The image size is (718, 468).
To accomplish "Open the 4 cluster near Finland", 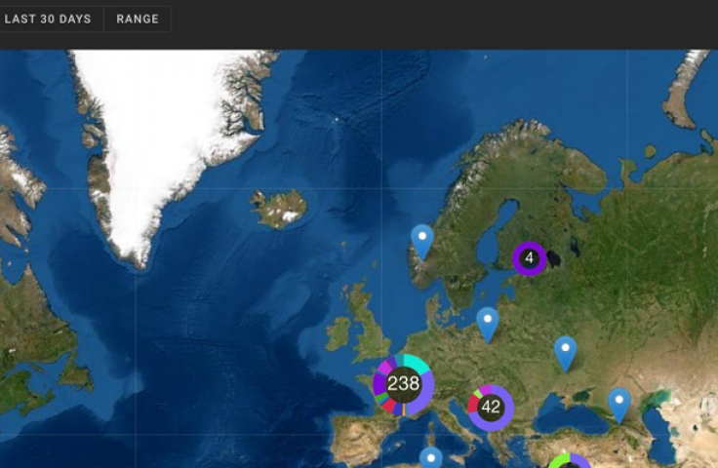I will tap(530, 258).
